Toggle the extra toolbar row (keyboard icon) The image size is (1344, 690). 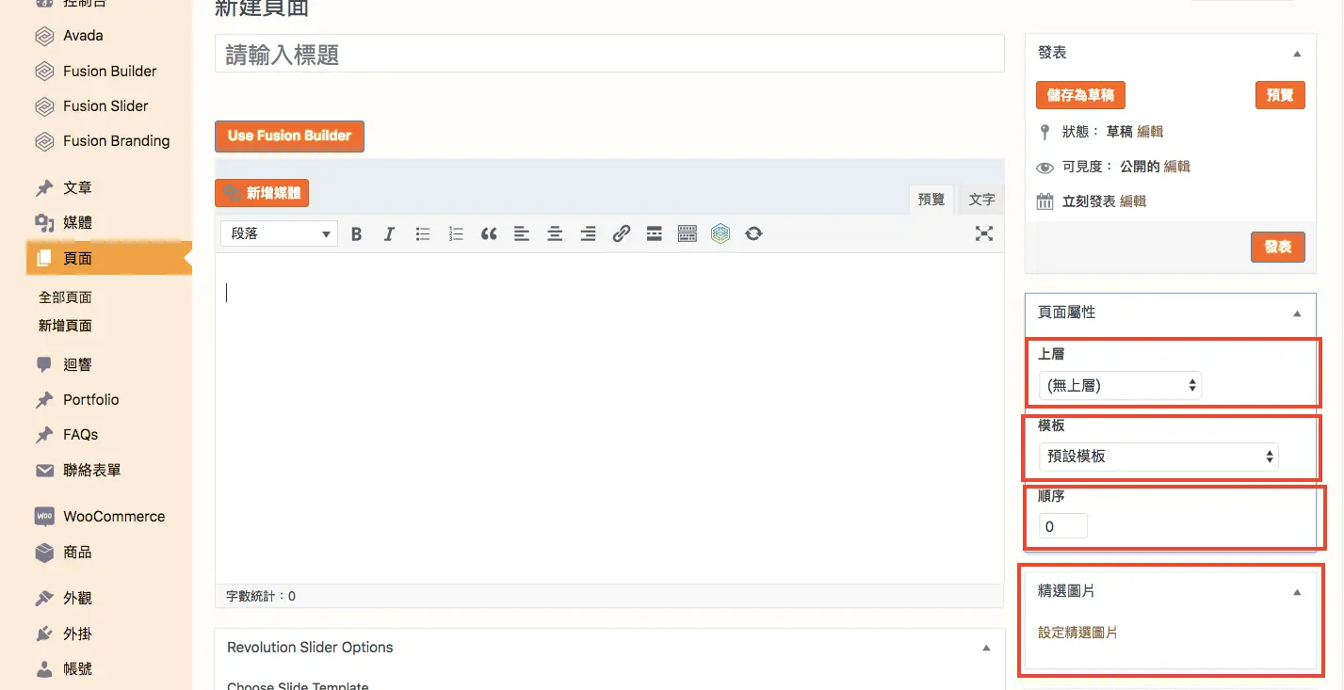(x=688, y=234)
